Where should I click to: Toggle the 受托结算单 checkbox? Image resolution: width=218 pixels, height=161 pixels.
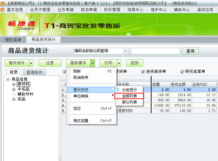click(182, 72)
